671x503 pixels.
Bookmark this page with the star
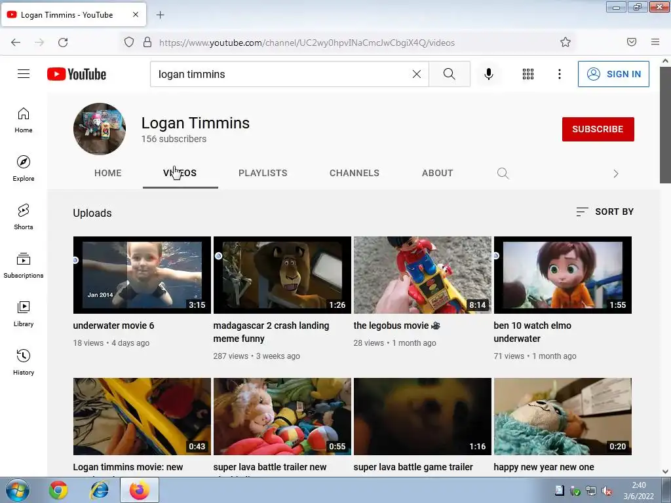pos(566,42)
